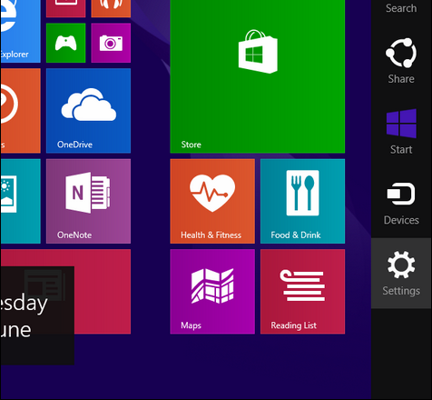
Task: Click the Search charm
Action: [401, 7]
